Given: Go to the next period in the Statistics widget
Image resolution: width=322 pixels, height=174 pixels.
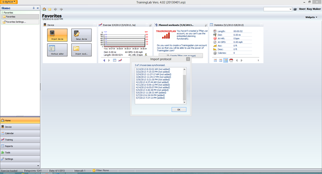Looking at the screenshot, I should pyautogui.click(x=241, y=60).
